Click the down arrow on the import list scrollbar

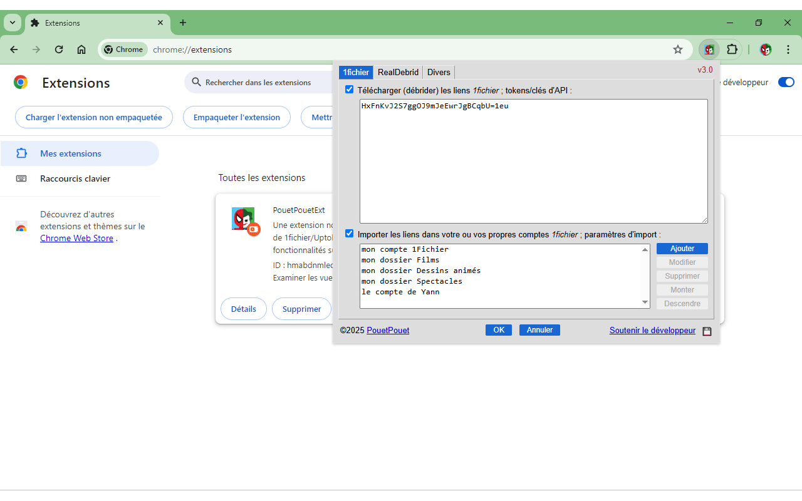click(645, 301)
